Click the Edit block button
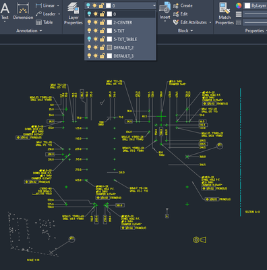The width and height of the screenshot is (267, 270). tap(181, 14)
